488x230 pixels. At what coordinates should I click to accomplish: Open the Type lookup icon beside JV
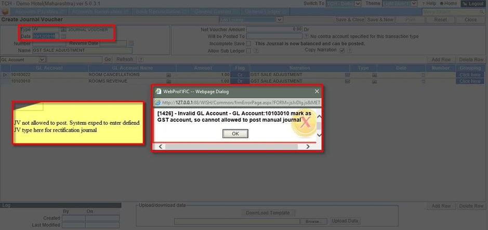pyautogui.click(x=63, y=30)
